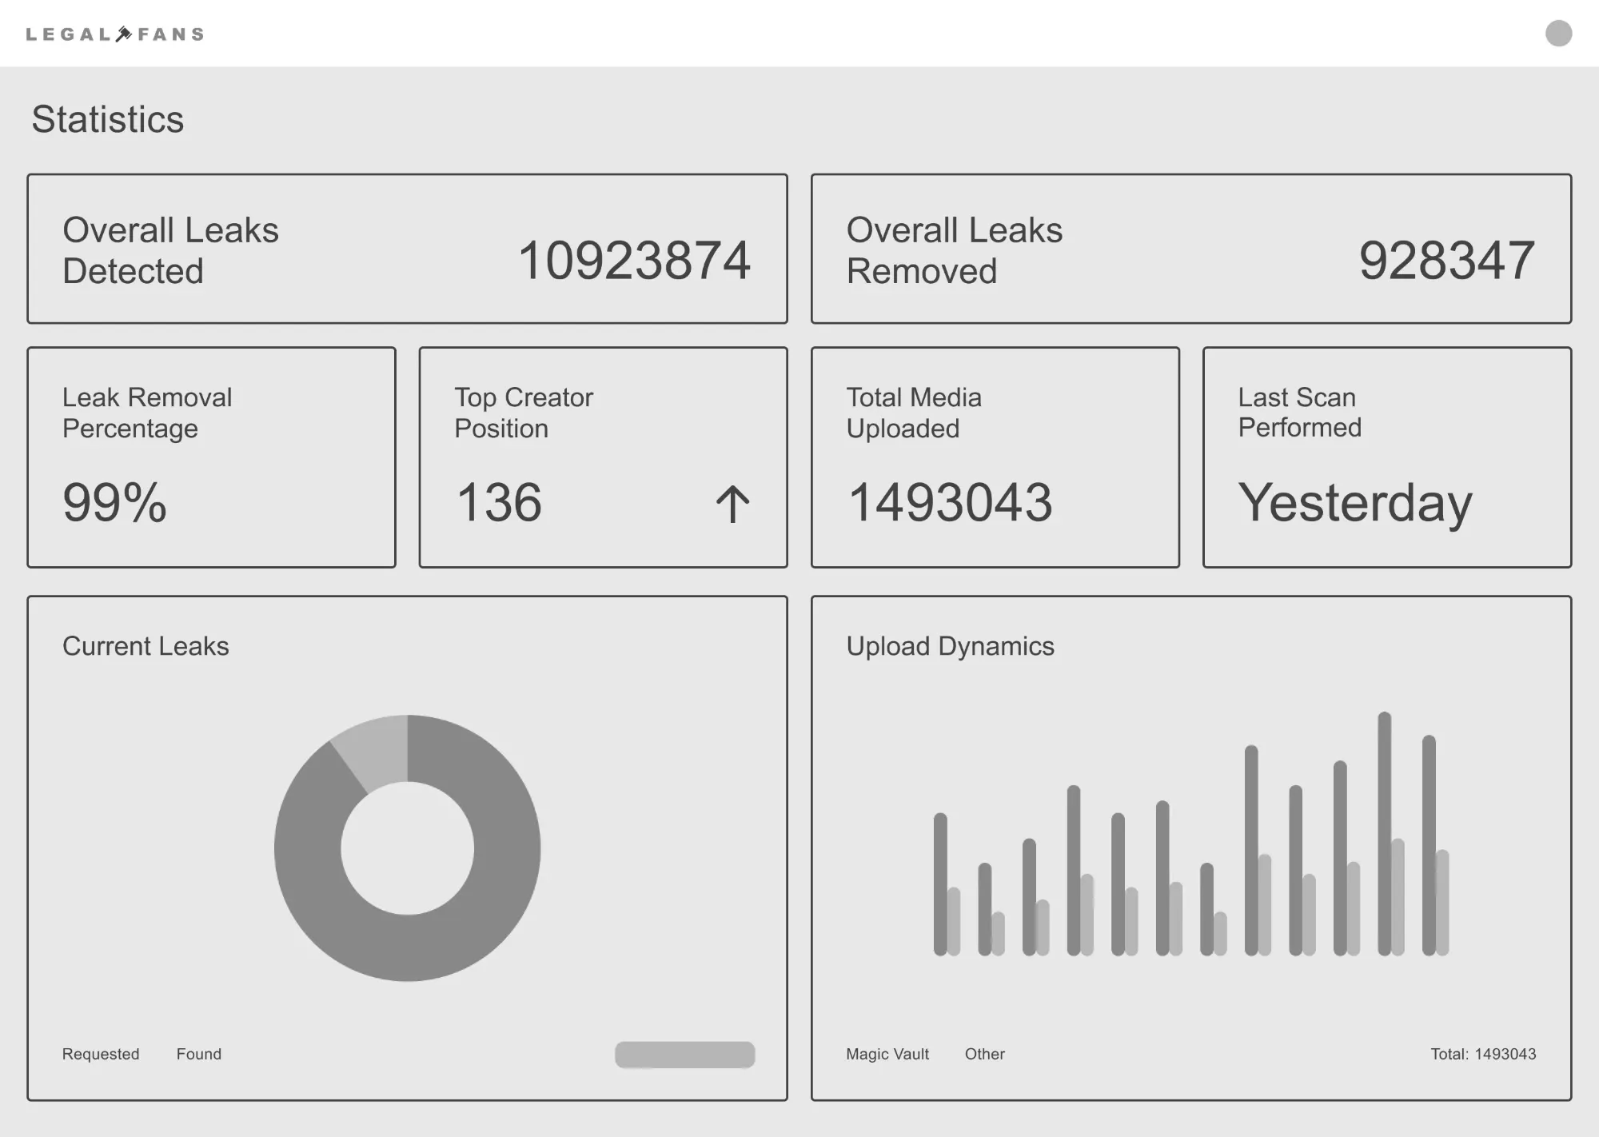
Task: Click the Last Scan Performed label
Action: point(1300,413)
